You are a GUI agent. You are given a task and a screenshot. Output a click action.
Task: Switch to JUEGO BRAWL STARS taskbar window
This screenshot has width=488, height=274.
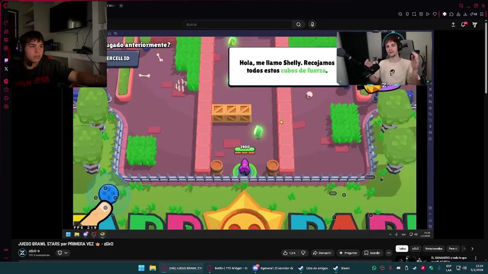[x=181, y=268]
